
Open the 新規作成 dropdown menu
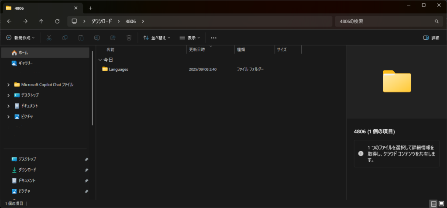coord(21,38)
